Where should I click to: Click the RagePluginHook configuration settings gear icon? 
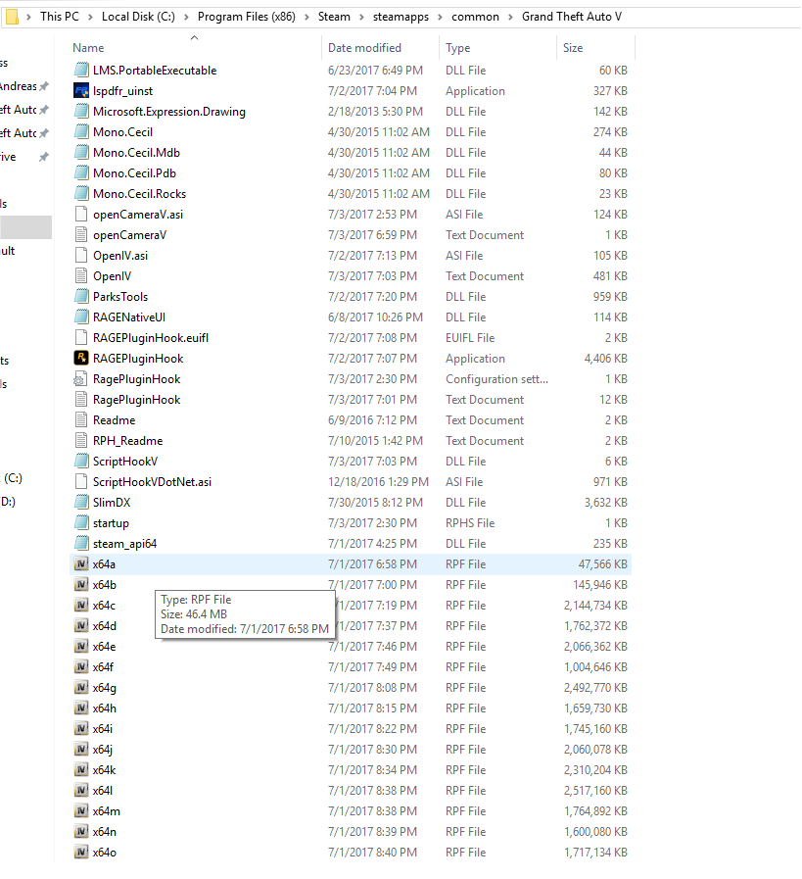81,379
